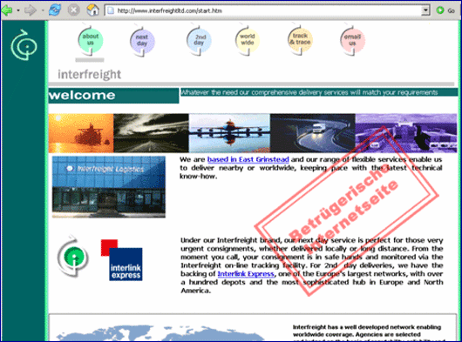Image resolution: width=462 pixels, height=342 pixels.
Task: Click the green Go button icon
Action: pos(440,10)
